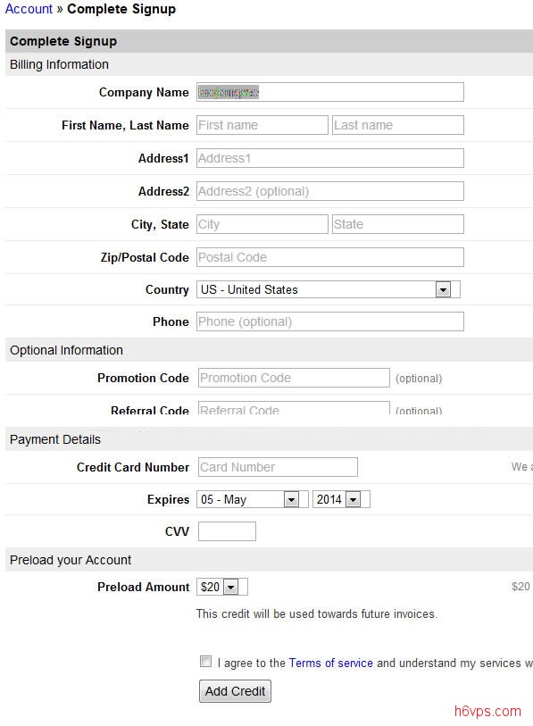Click the State input box
This screenshot has width=533, height=726.
398,224
